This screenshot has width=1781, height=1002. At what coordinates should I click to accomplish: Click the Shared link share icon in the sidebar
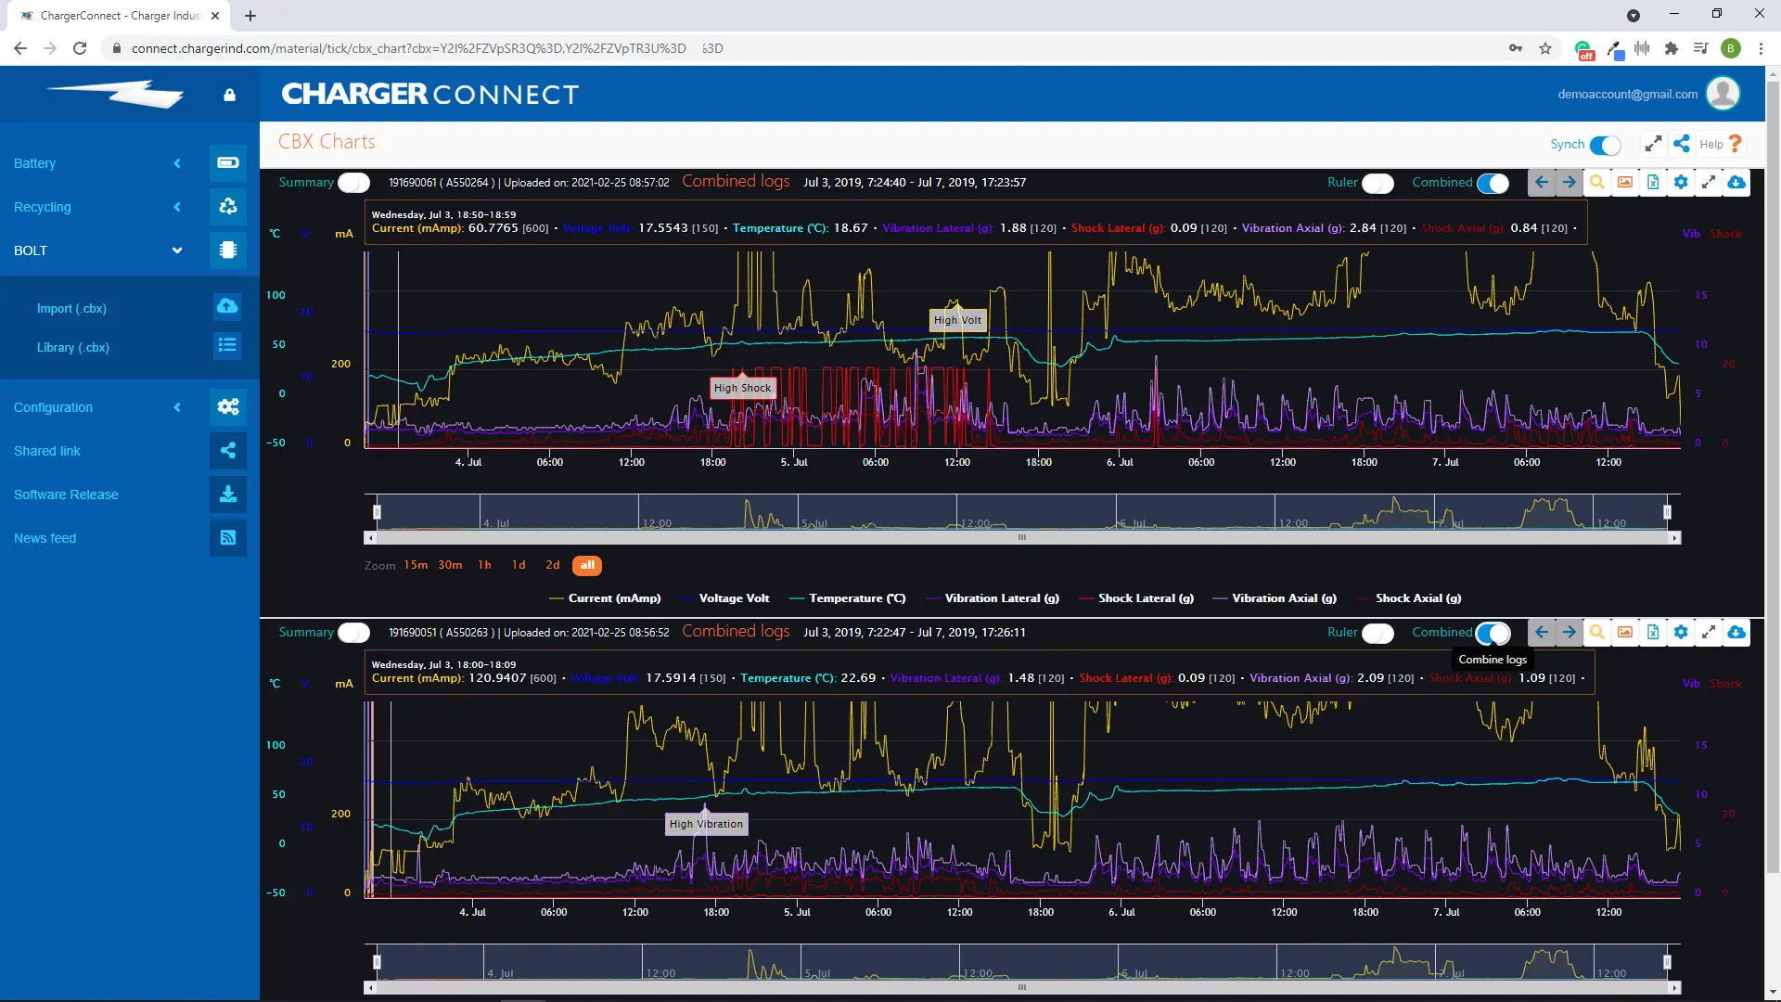tap(228, 450)
